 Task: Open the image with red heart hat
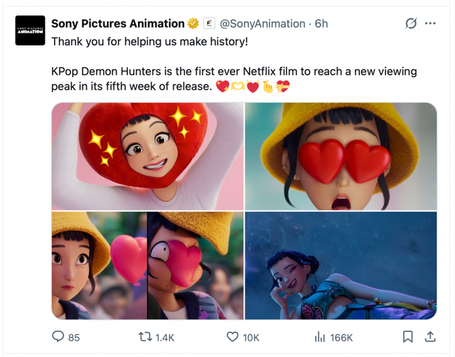tap(147, 156)
